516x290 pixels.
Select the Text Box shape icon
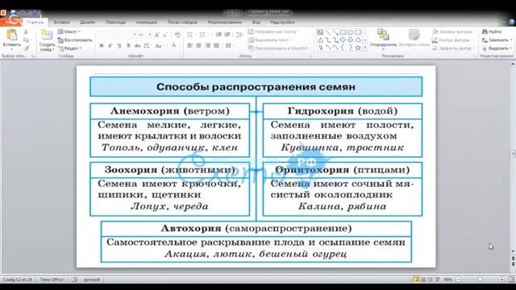point(320,32)
